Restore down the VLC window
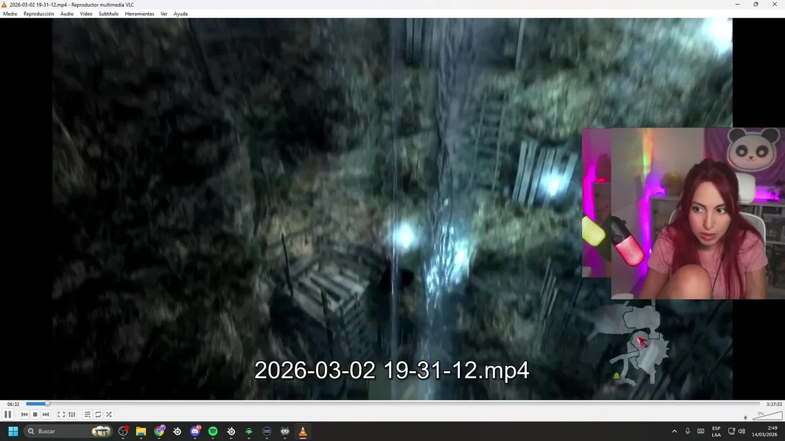 tap(756, 4)
